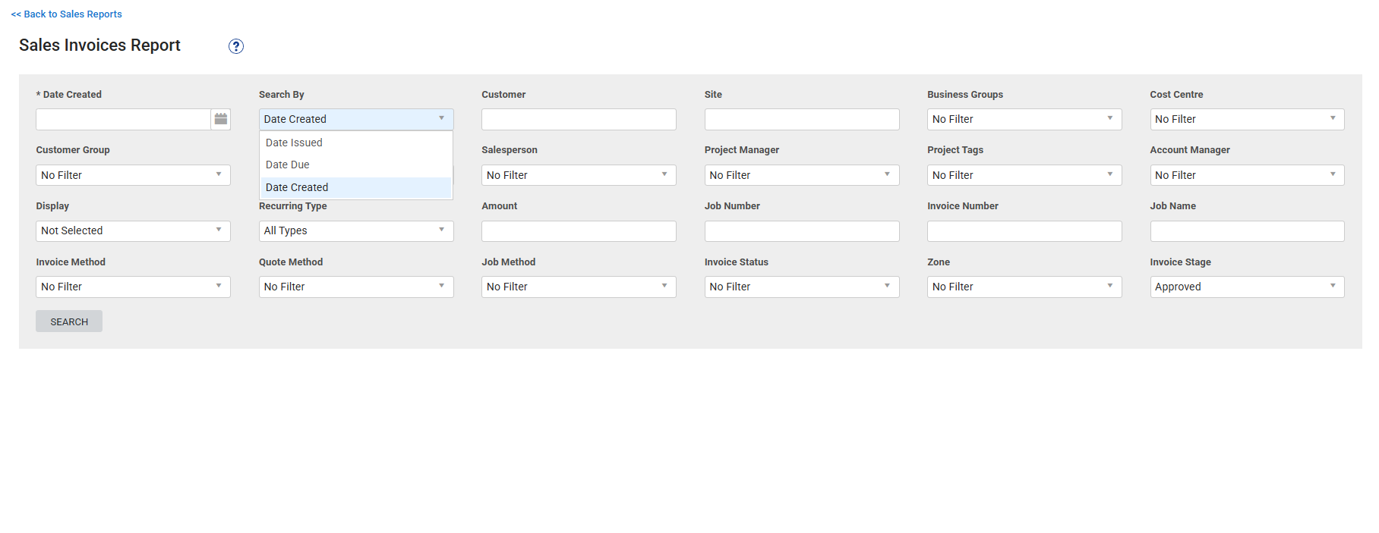Pick Date Created in the open list
The height and width of the screenshot is (533, 1379).
point(297,187)
